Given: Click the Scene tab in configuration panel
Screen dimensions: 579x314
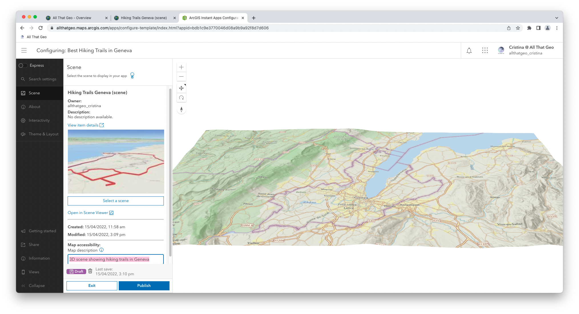Looking at the screenshot, I should tap(35, 93).
